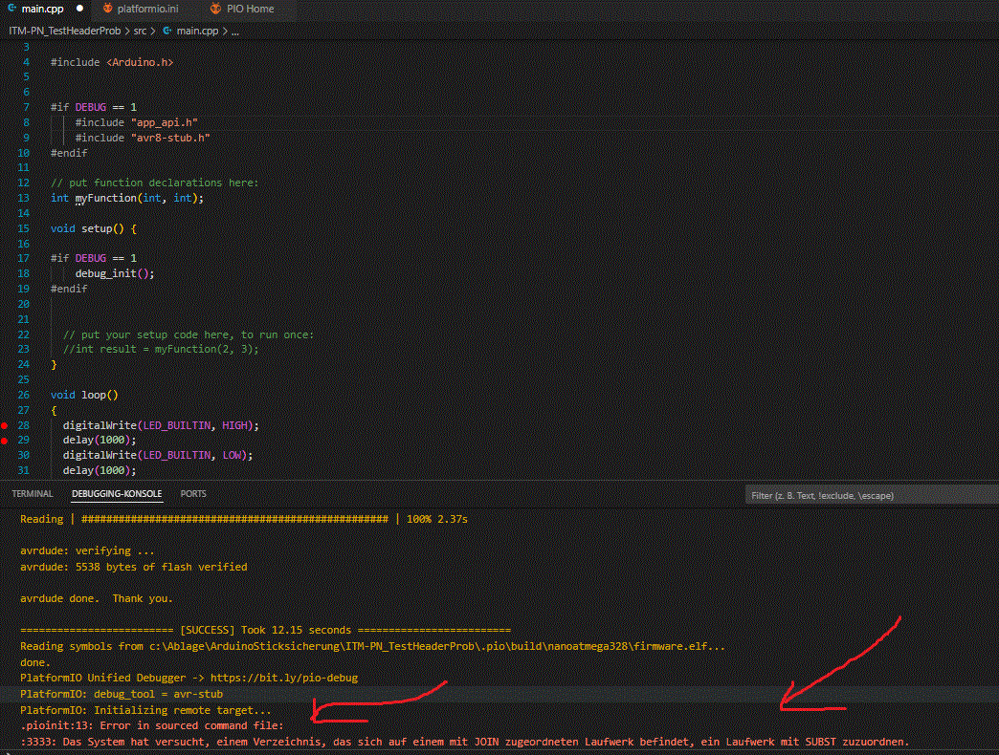
Task: Remove the red breakpoint on line 29
Action: pos(7,441)
